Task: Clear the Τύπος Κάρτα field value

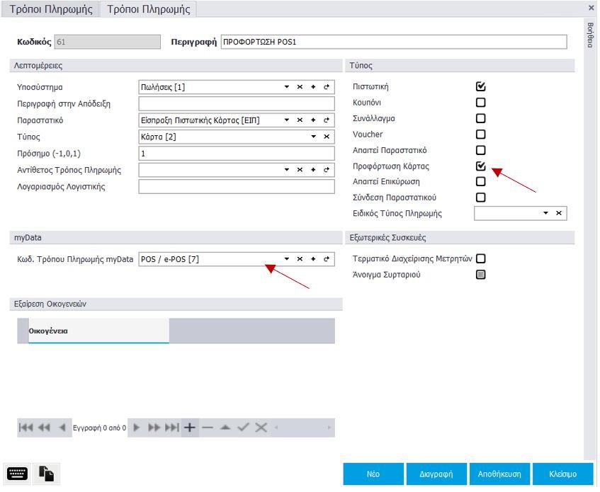Action: point(327,137)
